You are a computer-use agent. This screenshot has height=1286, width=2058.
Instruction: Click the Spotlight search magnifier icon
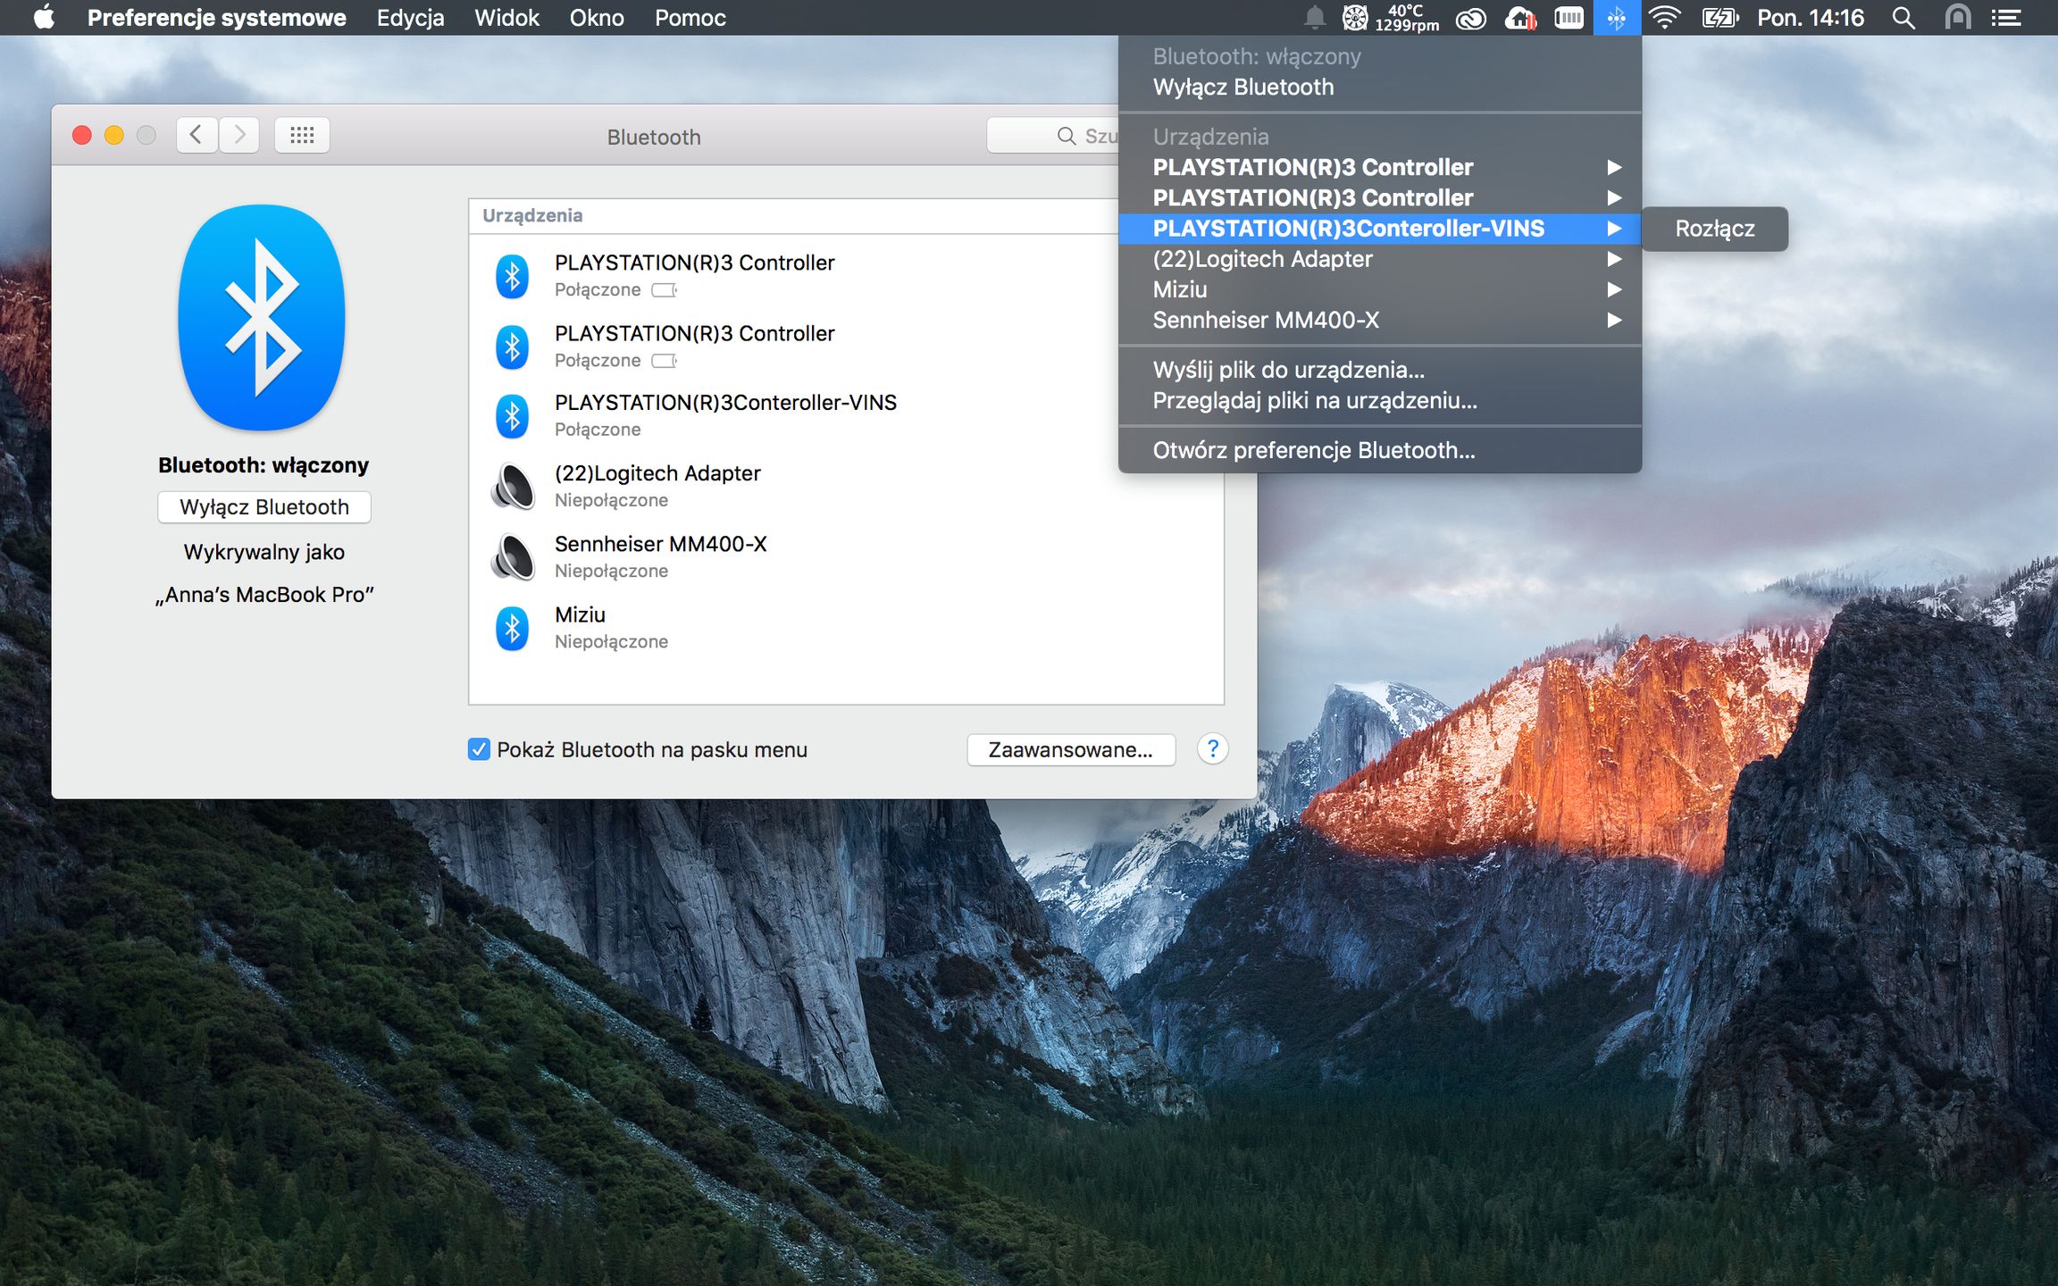click(x=1903, y=18)
